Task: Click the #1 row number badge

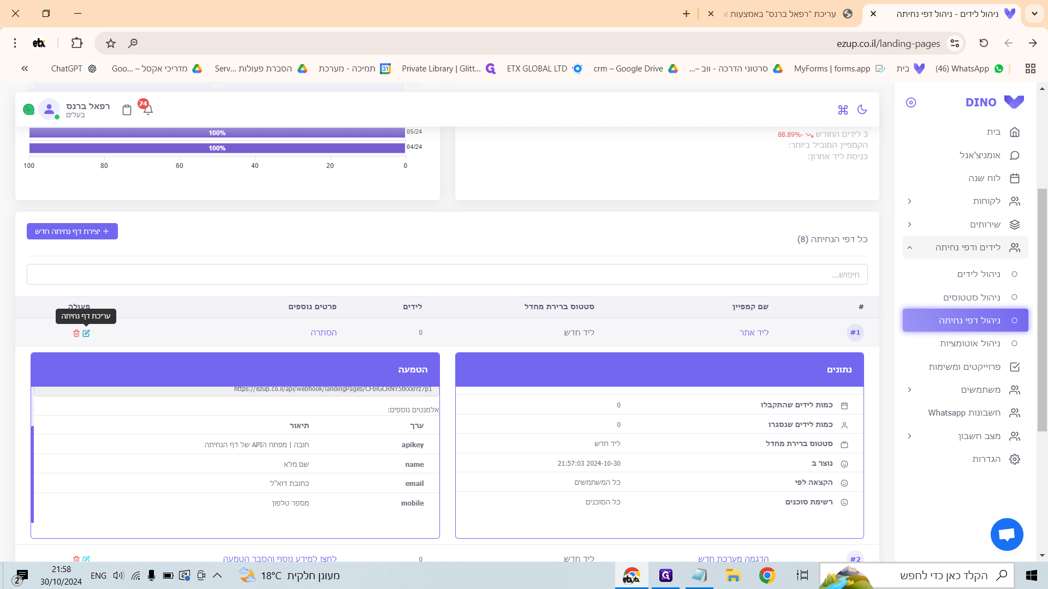Action: 855,333
